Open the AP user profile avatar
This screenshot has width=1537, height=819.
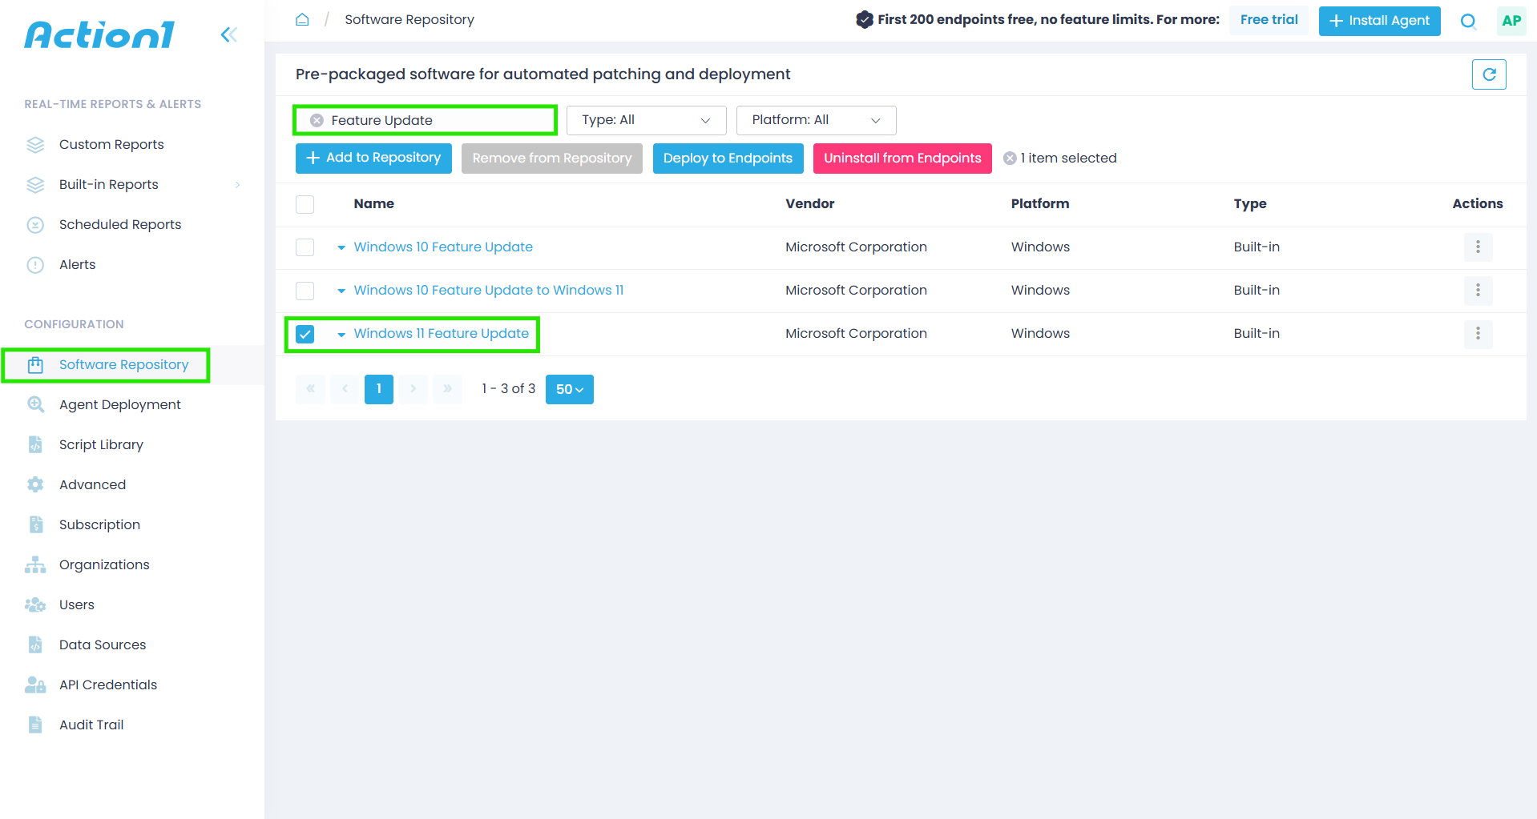coord(1511,21)
